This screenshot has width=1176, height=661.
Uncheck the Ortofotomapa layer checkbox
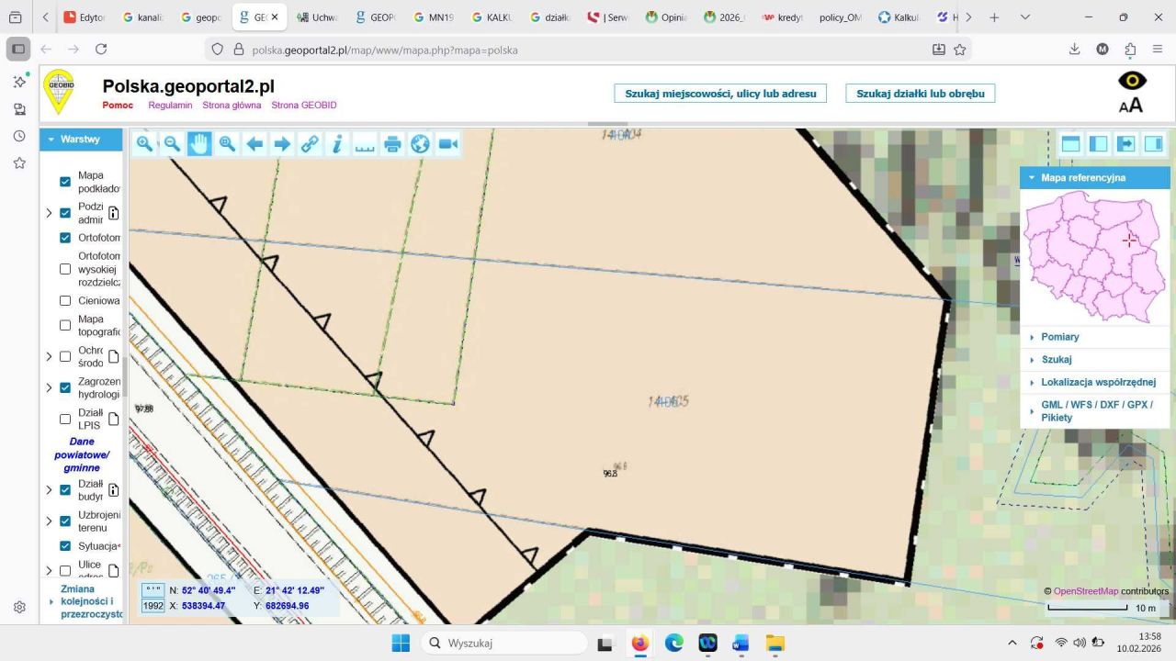point(65,238)
